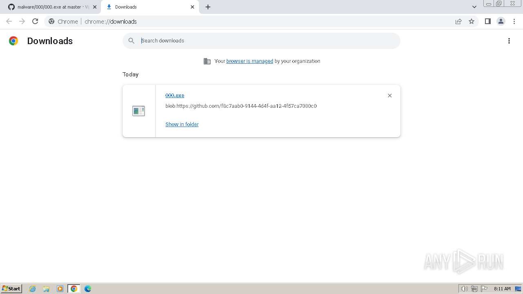Click the Chrome logo beside Downloads
The height and width of the screenshot is (294, 523).
point(13,41)
